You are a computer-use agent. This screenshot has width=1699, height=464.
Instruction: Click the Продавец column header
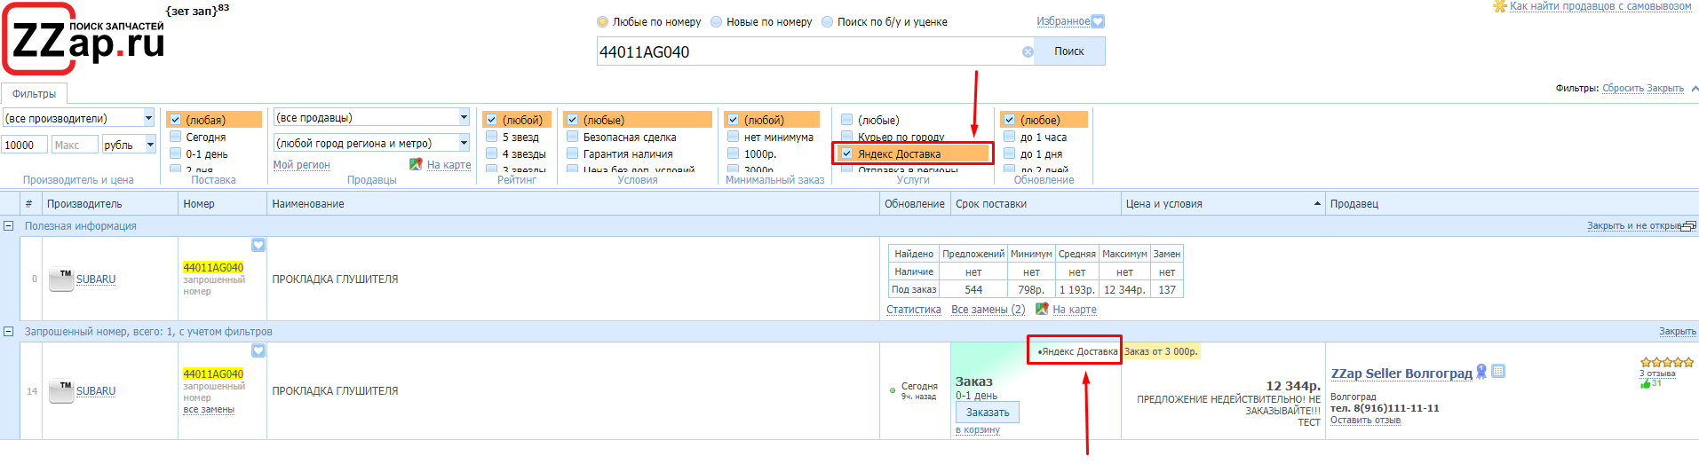pyautogui.click(x=1512, y=204)
